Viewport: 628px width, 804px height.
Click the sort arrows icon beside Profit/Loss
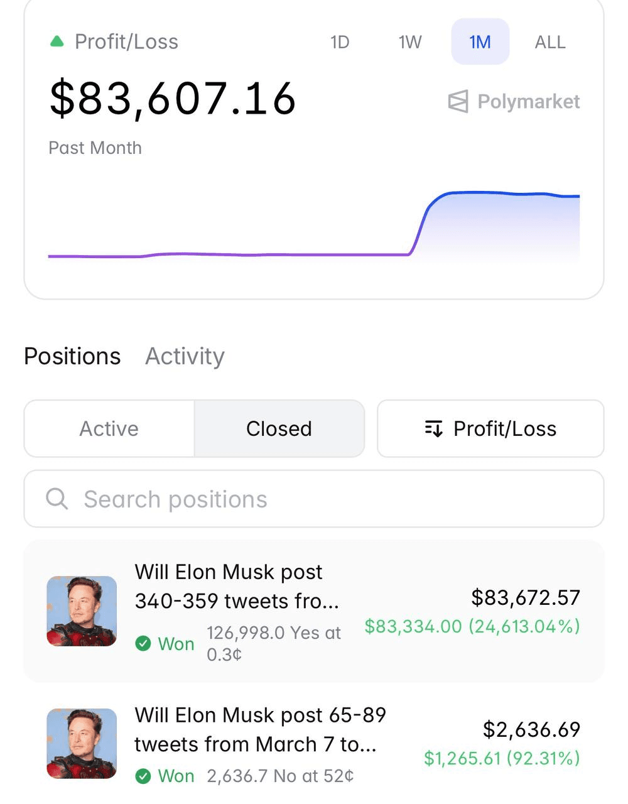click(434, 429)
